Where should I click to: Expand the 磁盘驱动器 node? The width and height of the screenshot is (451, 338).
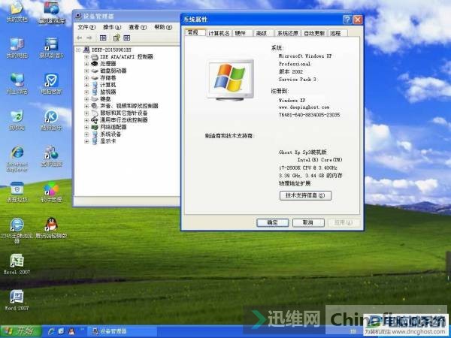tap(86, 71)
